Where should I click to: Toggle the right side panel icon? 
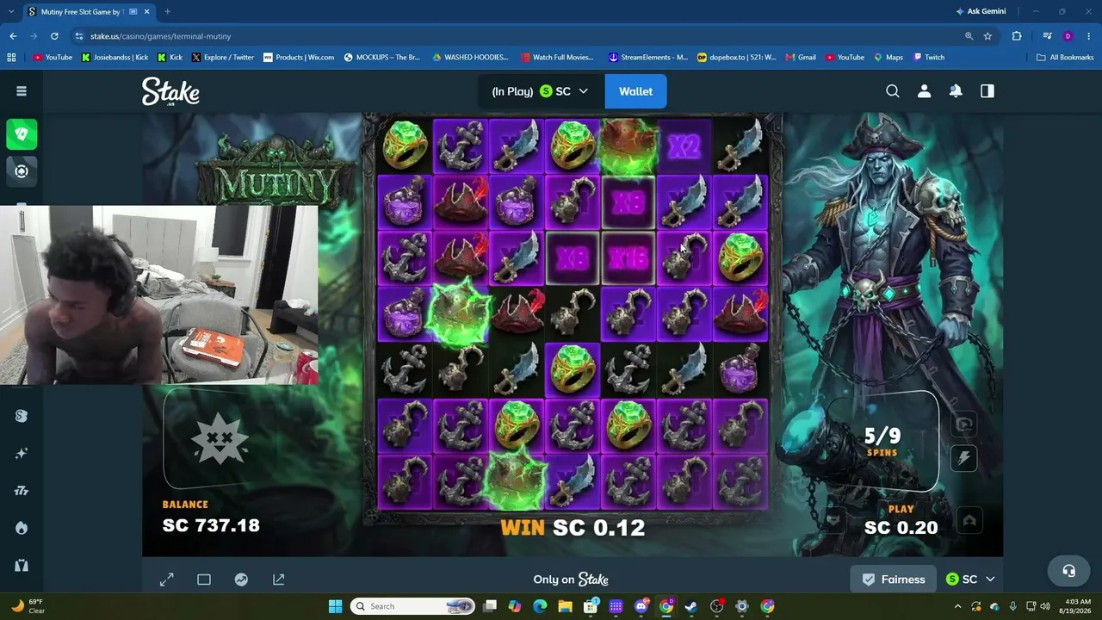[x=987, y=91]
